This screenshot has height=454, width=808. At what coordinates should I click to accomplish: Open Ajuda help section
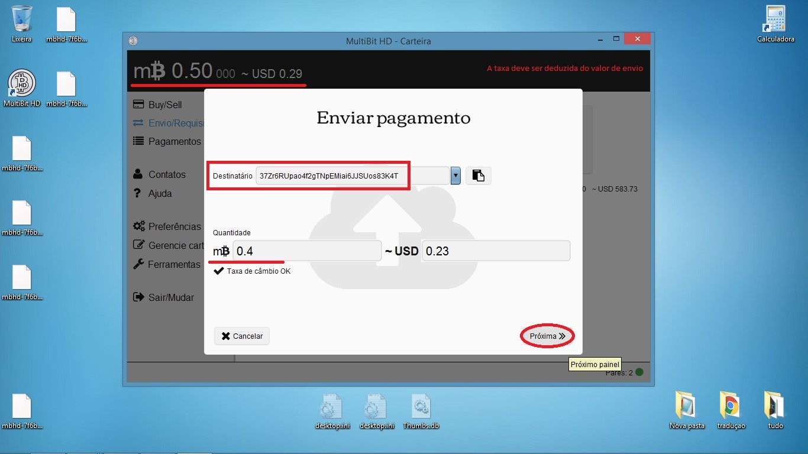tap(160, 193)
